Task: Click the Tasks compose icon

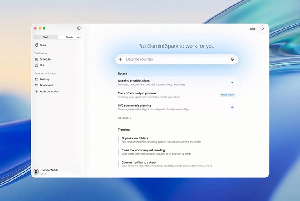Action: (x=36, y=45)
